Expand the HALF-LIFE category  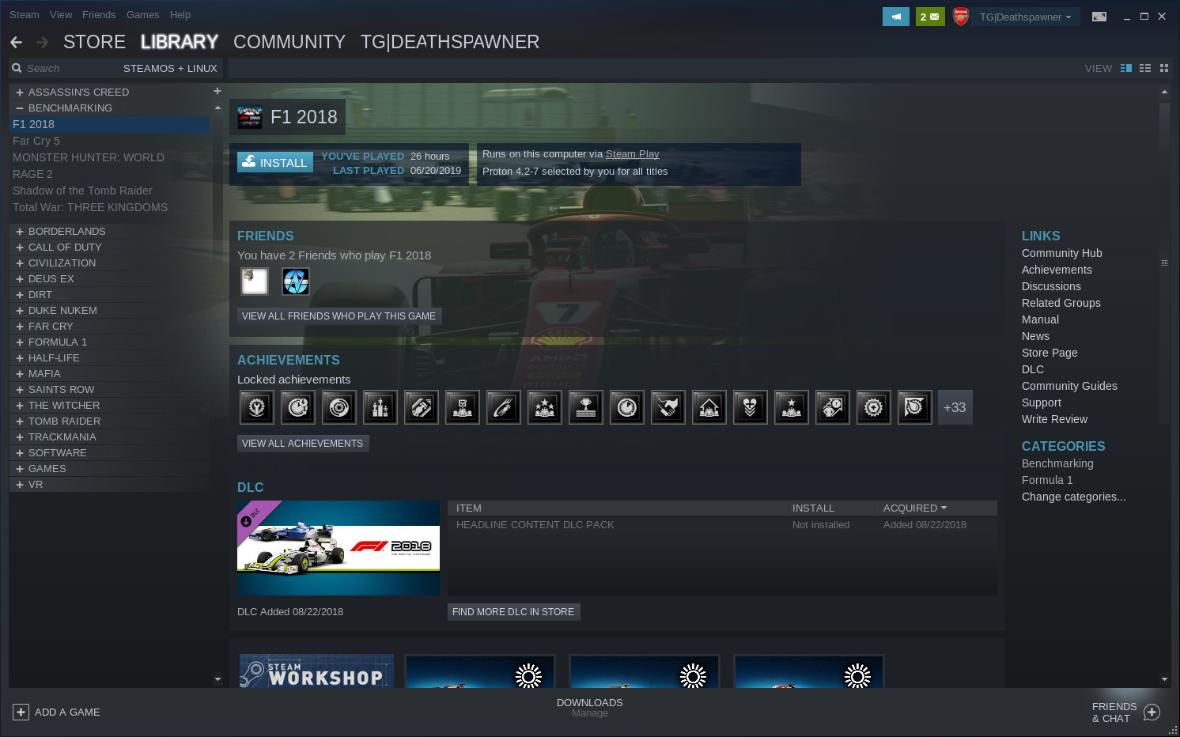point(20,357)
